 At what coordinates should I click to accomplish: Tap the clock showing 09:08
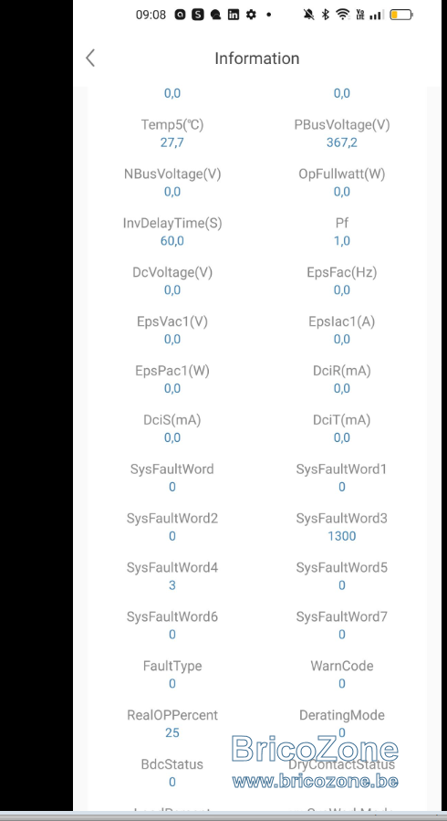click(x=151, y=15)
